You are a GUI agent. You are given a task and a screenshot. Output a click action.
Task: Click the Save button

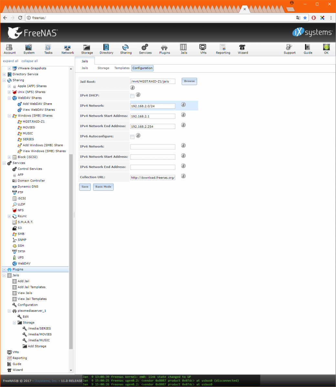[85, 187]
